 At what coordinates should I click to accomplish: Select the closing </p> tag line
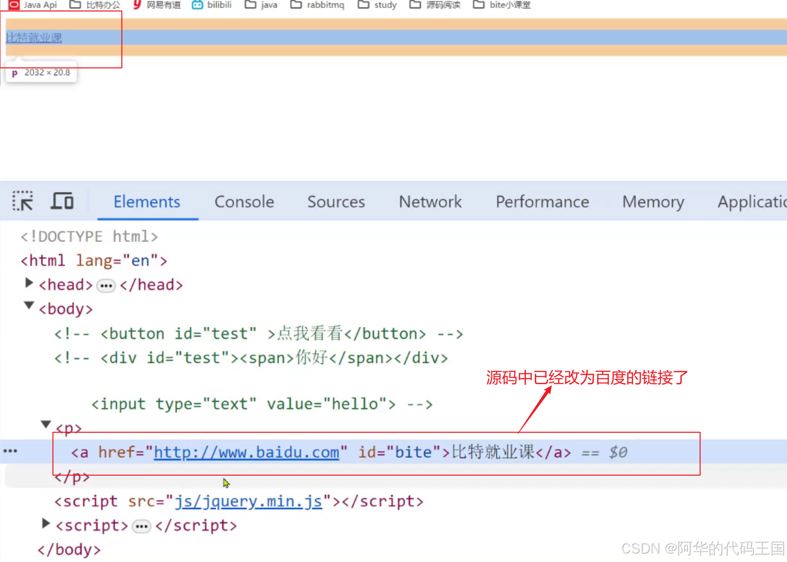[72, 477]
